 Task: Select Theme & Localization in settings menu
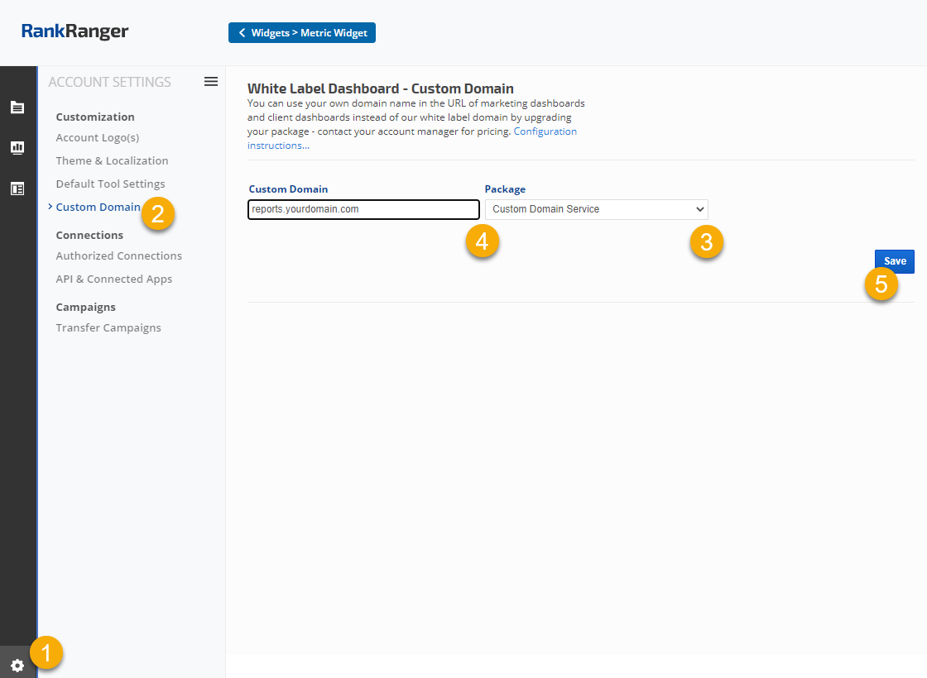click(x=112, y=161)
